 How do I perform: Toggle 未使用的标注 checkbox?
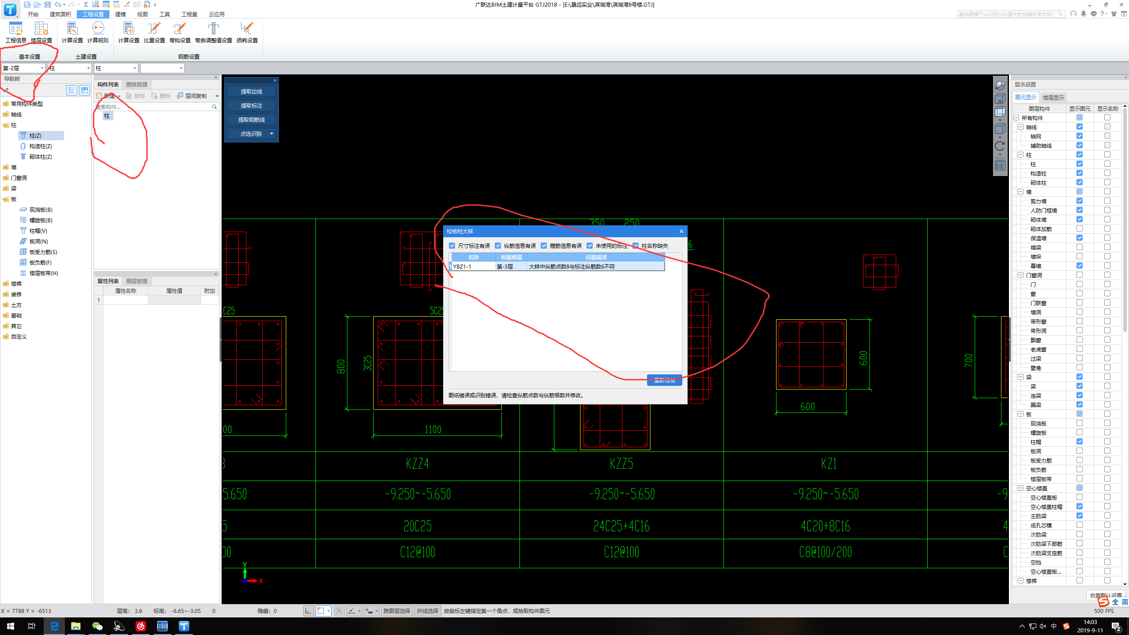(x=591, y=246)
